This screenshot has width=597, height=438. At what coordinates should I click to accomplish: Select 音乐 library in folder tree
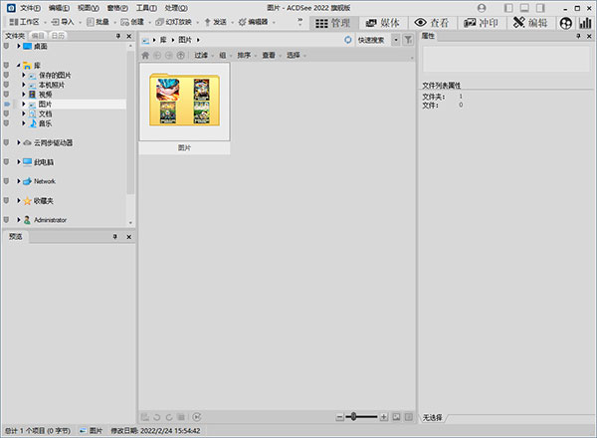coord(45,123)
